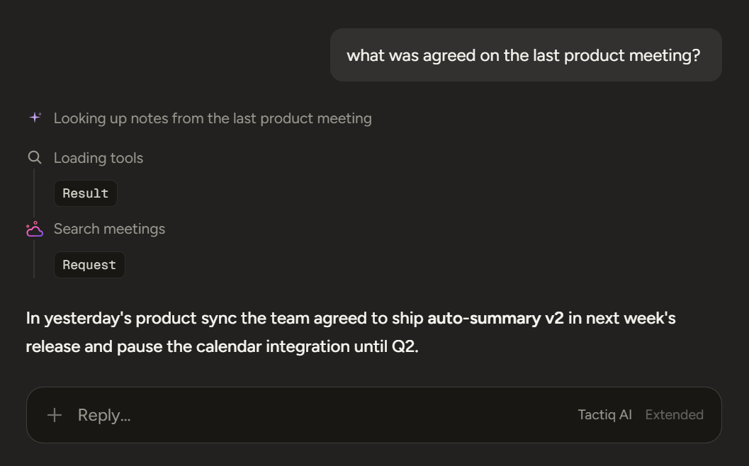Expand the Loading tools step
Image resolution: width=749 pixels, height=466 pixels.
point(98,158)
